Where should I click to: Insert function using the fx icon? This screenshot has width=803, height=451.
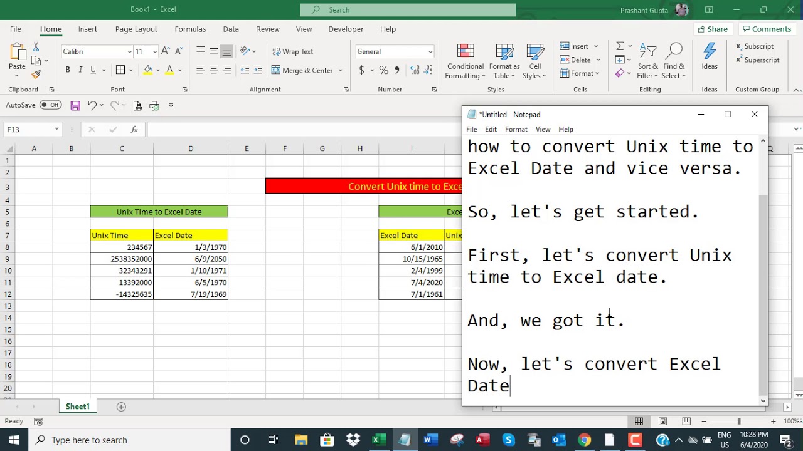click(x=134, y=130)
